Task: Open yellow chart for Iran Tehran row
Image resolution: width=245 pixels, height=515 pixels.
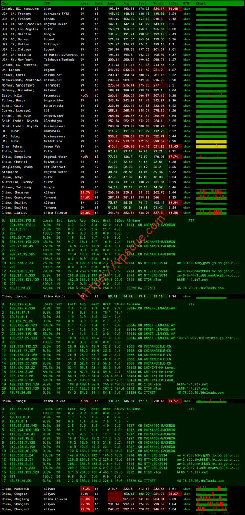Action: click(211, 146)
